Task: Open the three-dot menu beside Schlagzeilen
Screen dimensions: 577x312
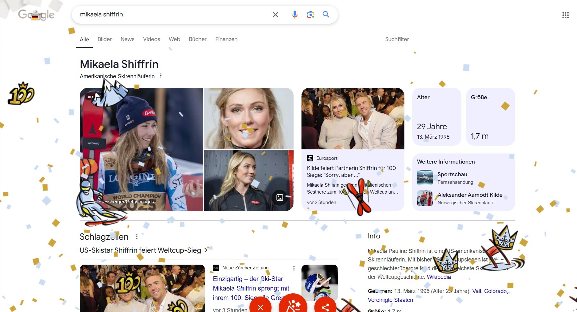Action: pos(137,237)
